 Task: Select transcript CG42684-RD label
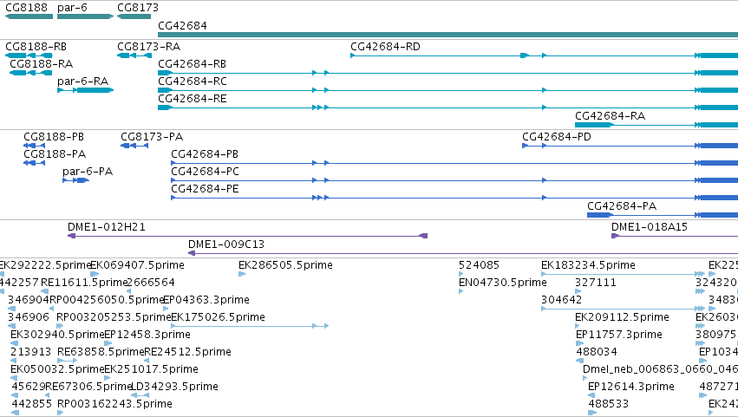385,47
